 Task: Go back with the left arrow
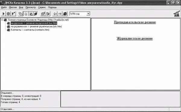tap(55, 14)
